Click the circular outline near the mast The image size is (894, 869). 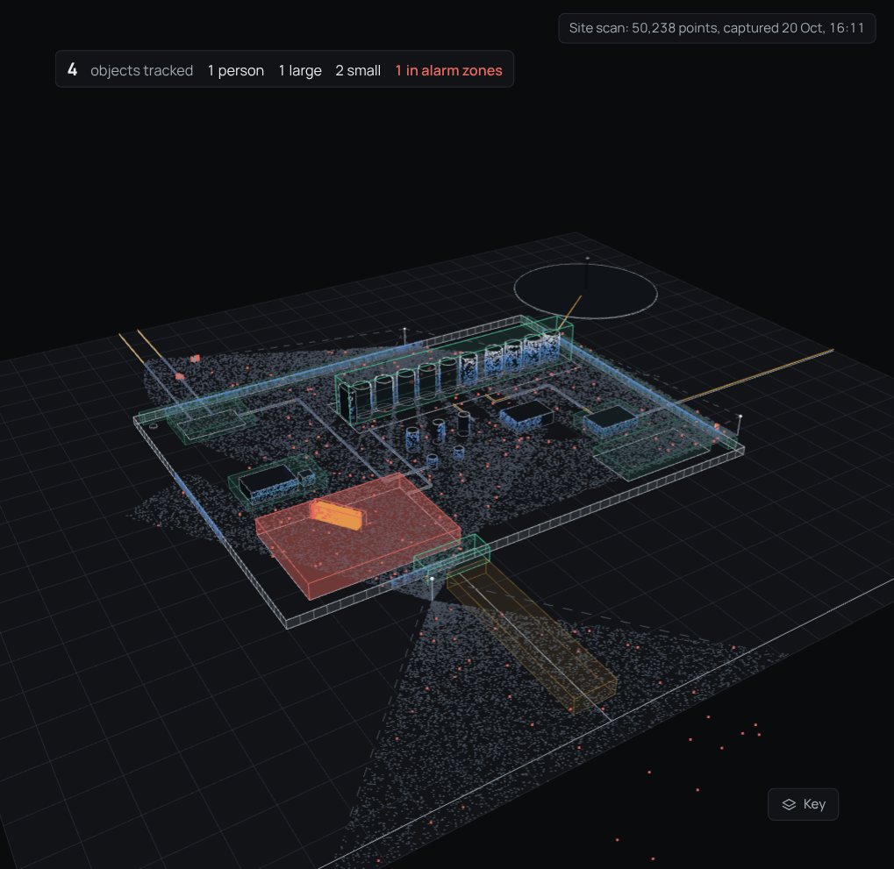(x=585, y=290)
